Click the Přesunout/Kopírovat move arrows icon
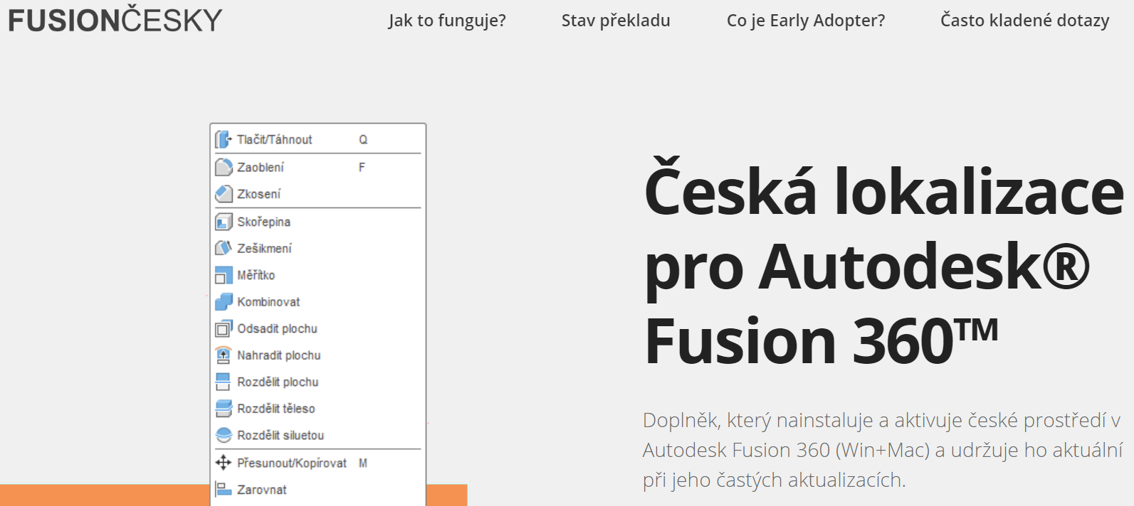The image size is (1134, 506). 224,463
